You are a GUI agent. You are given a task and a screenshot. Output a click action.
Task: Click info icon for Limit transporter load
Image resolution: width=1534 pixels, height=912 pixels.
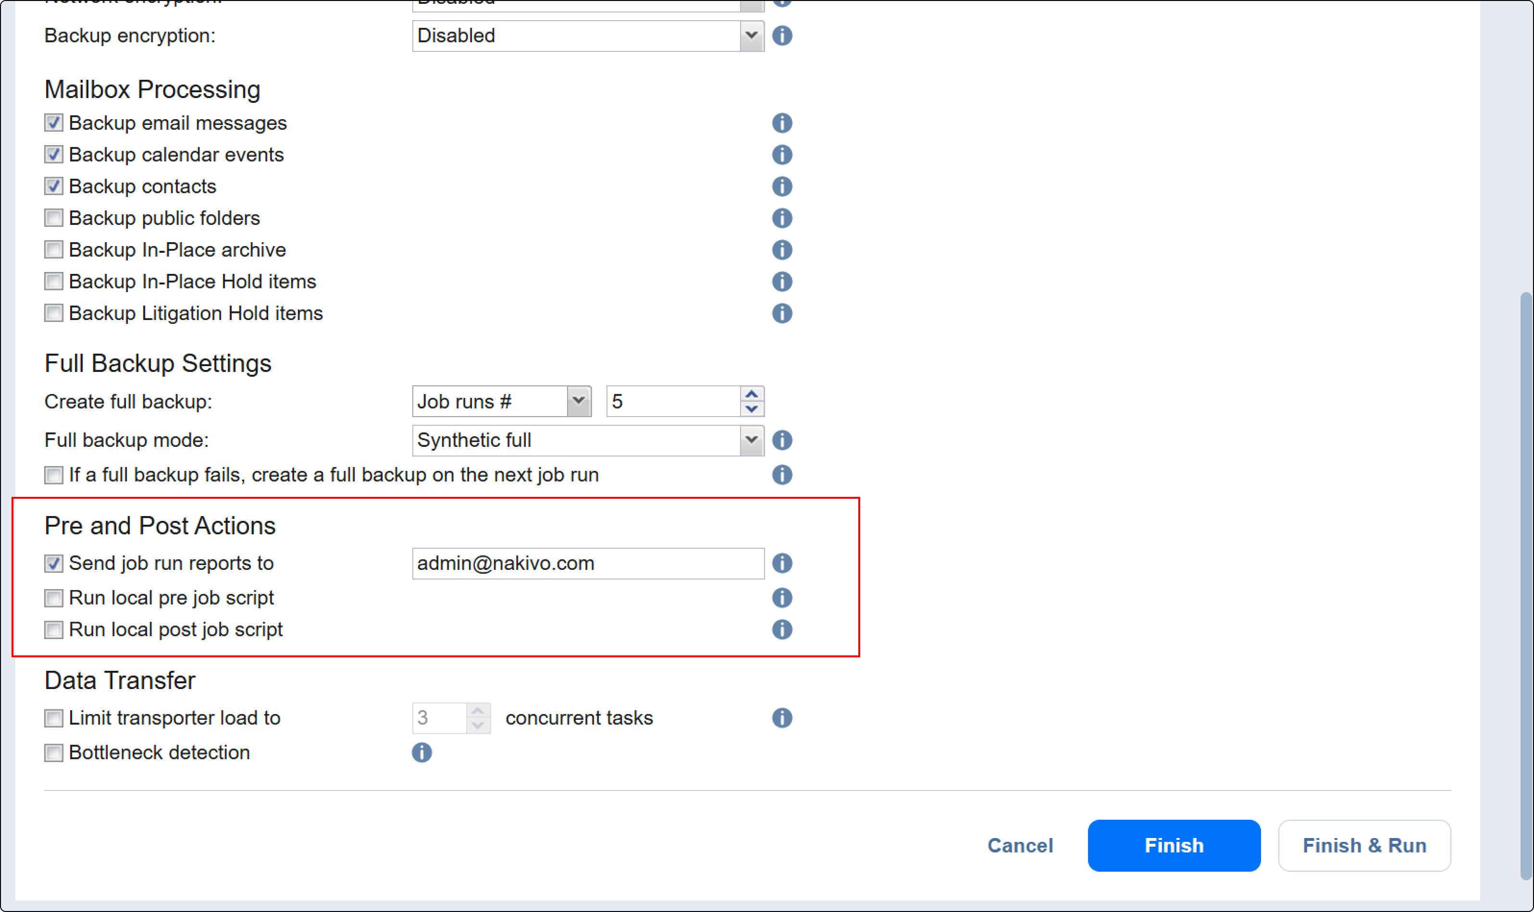782,718
